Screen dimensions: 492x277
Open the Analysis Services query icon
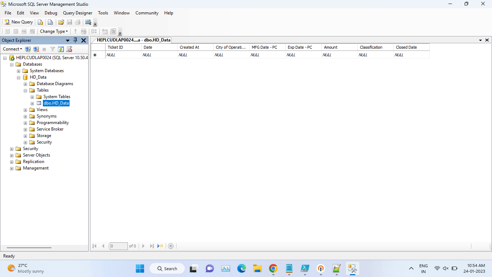pyautogui.click(x=50, y=22)
